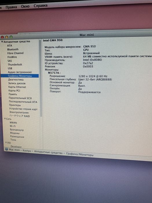The width and height of the screenshot is (152, 203).
Task: Click the revision value 0x0003
Action: pyautogui.click(x=88, y=66)
